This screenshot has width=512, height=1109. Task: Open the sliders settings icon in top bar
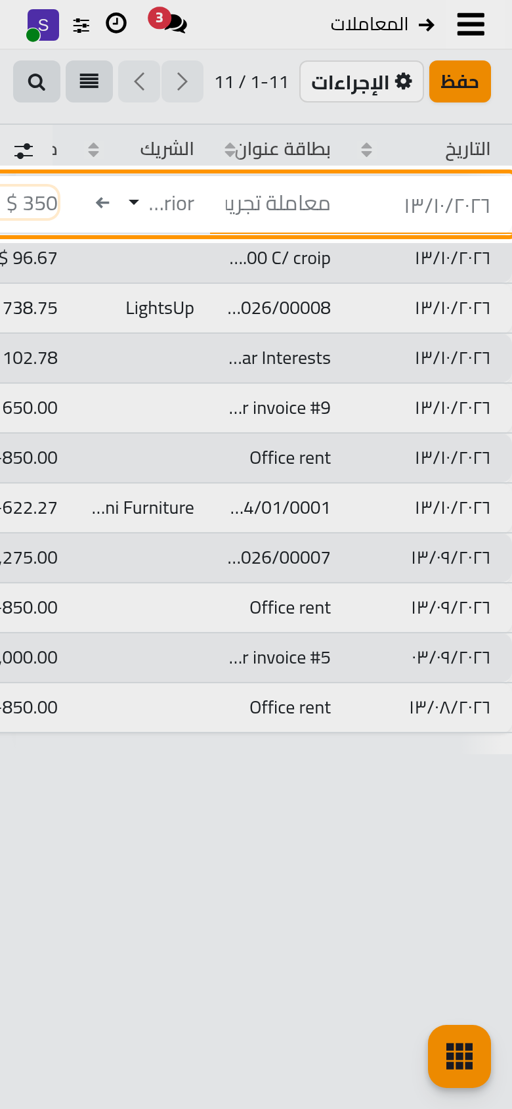(81, 25)
